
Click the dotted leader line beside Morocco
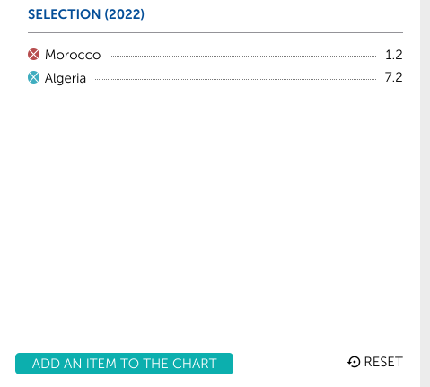(242, 56)
